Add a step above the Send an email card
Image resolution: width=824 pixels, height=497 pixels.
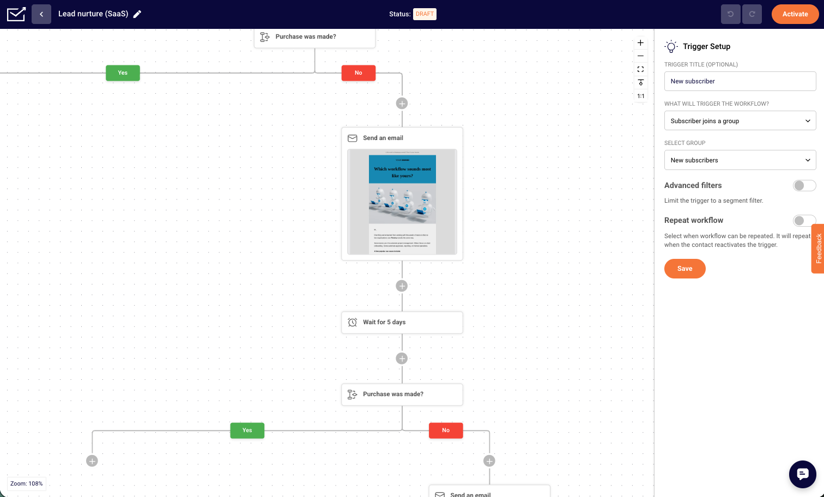(x=402, y=104)
